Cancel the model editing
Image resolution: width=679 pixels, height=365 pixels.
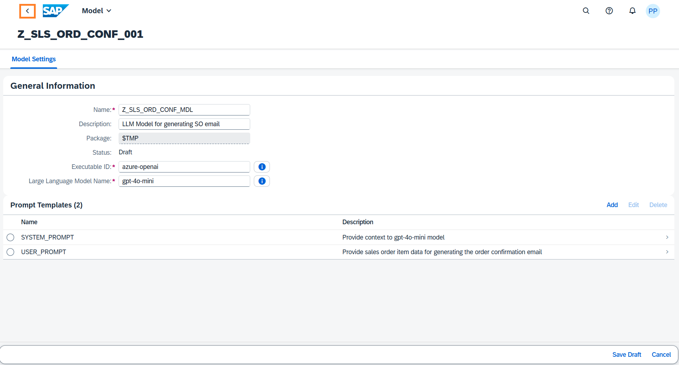coord(661,355)
